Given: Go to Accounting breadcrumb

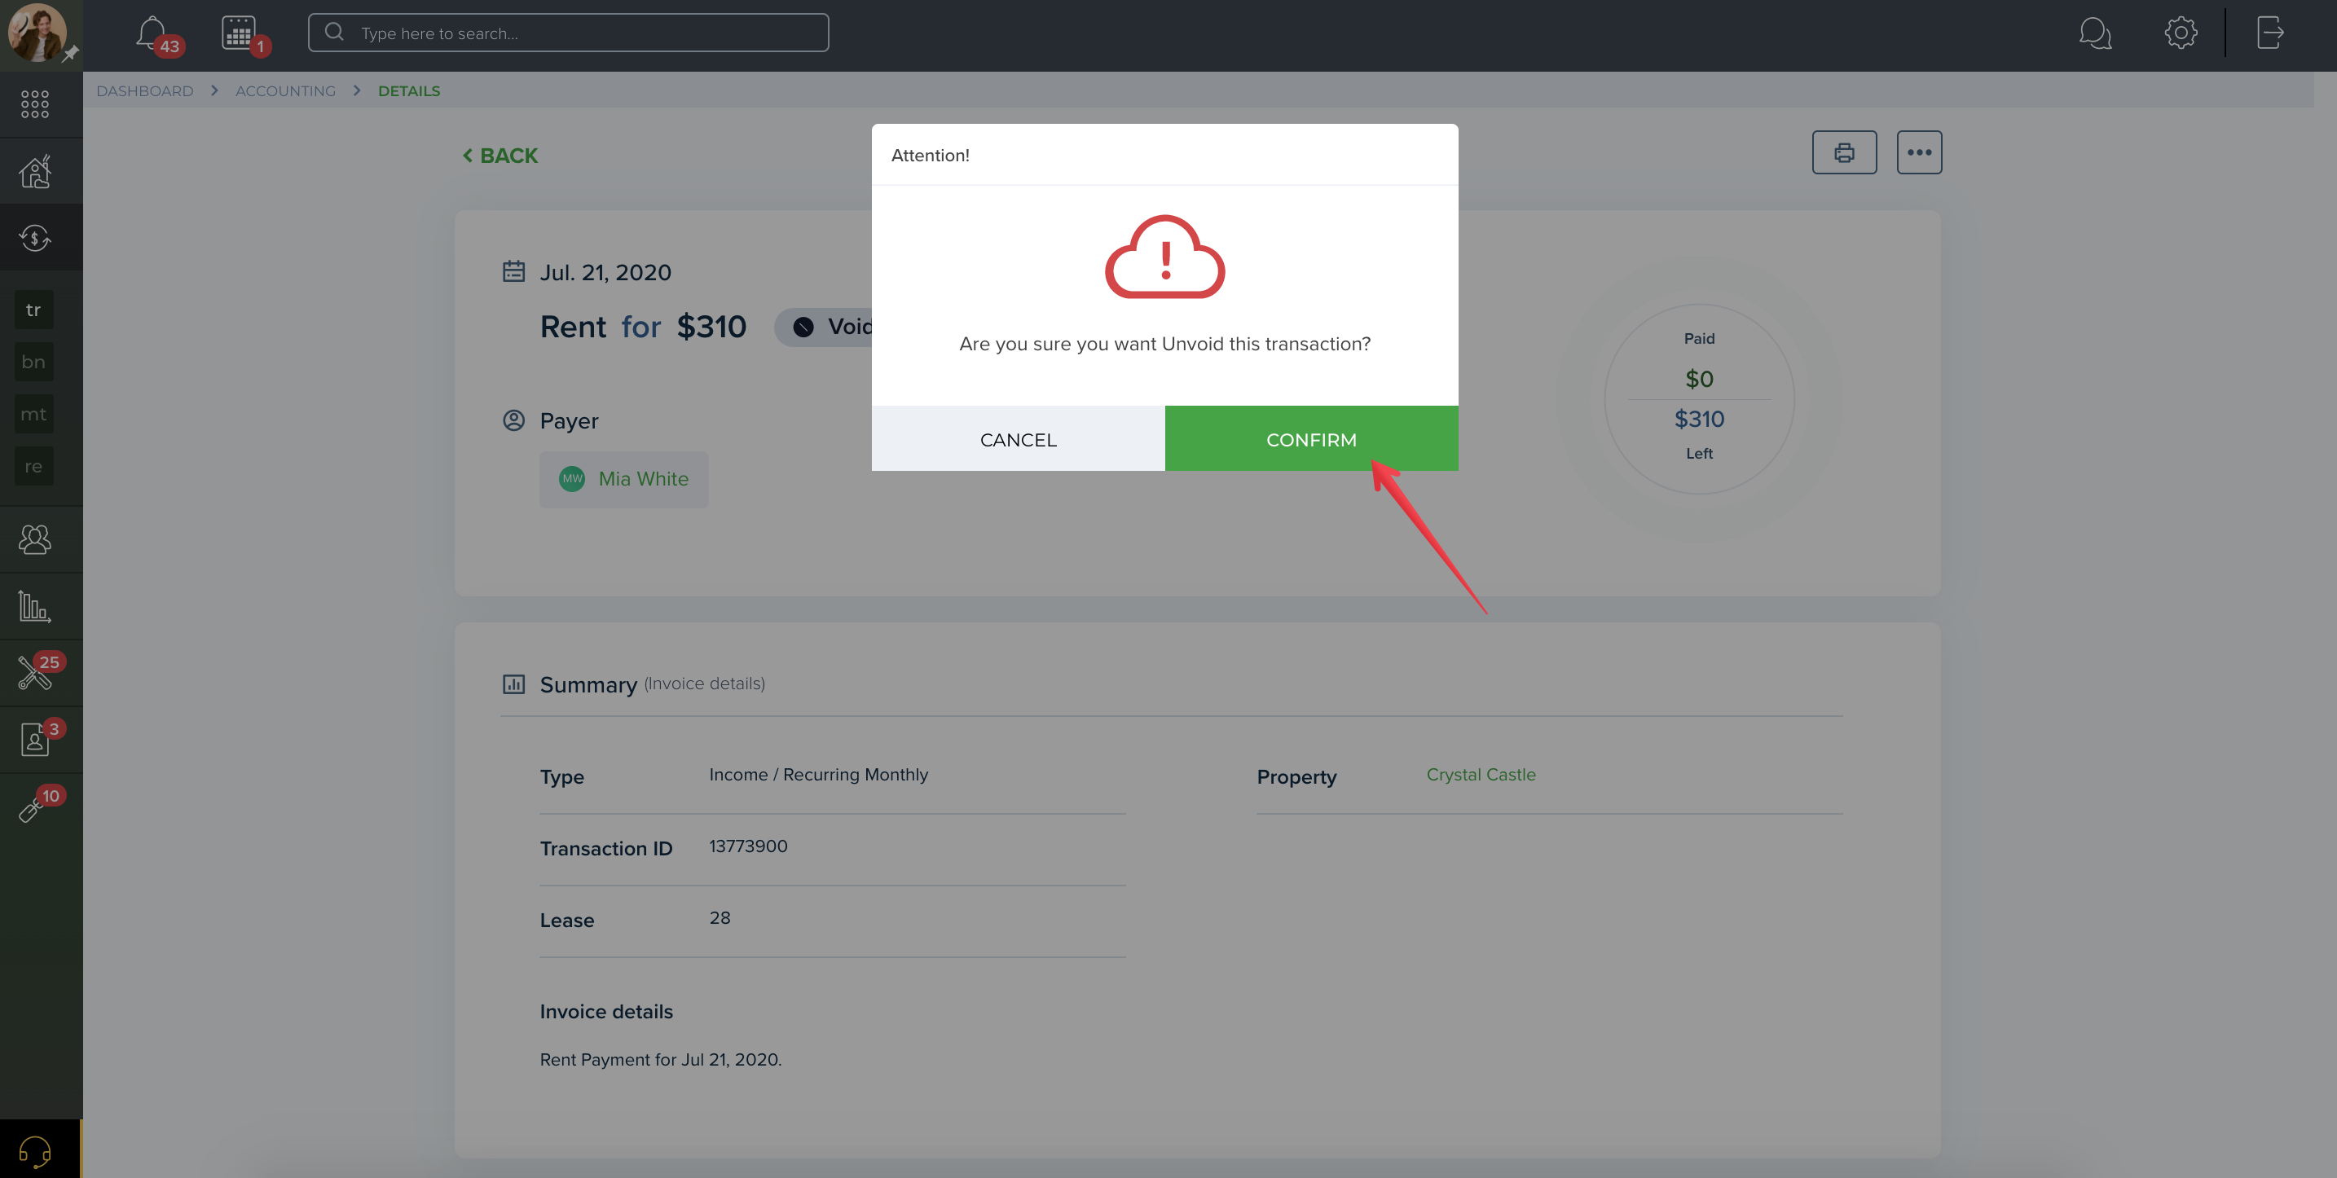Looking at the screenshot, I should [285, 90].
